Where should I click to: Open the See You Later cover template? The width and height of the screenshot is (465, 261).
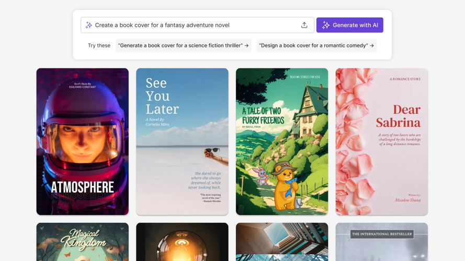click(182, 141)
